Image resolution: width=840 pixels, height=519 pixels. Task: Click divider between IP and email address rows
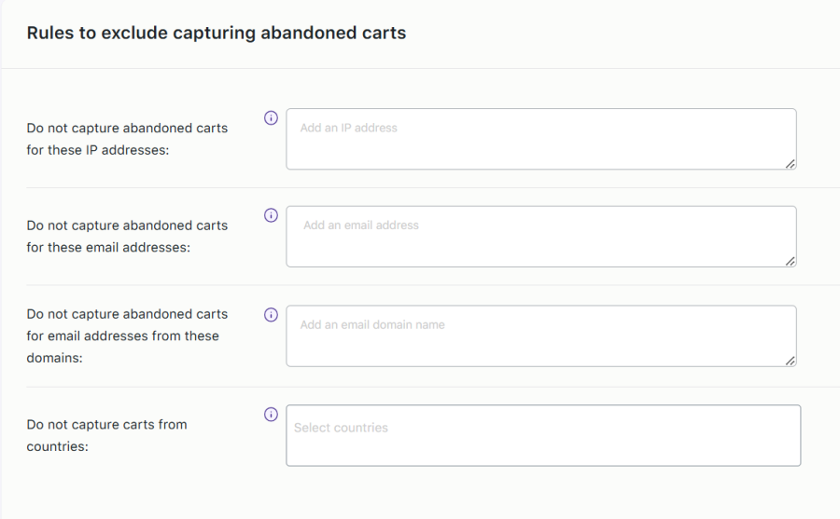point(420,187)
